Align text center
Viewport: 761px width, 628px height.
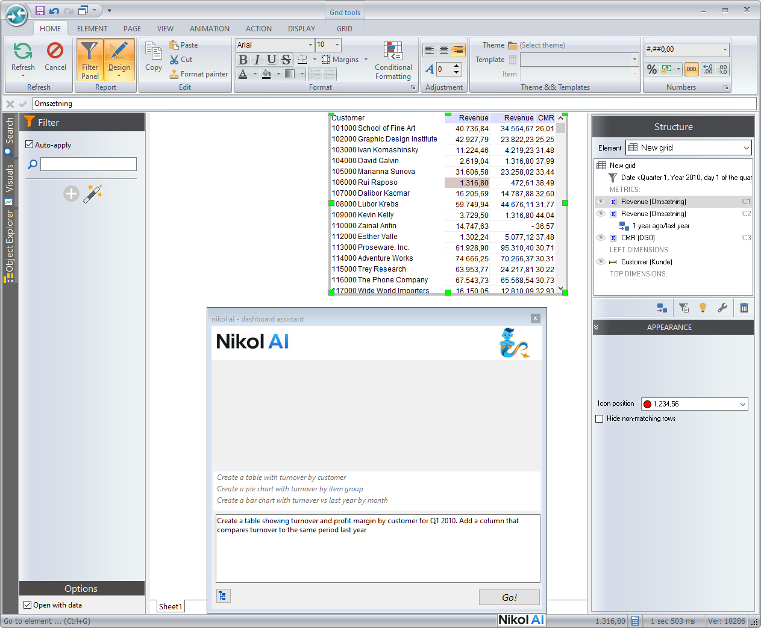point(444,49)
